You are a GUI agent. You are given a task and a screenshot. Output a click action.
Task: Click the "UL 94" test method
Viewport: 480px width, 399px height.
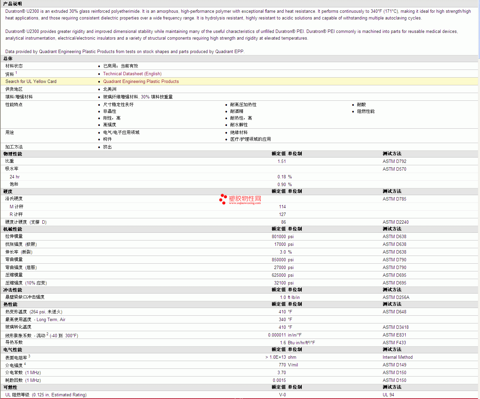click(x=388, y=395)
